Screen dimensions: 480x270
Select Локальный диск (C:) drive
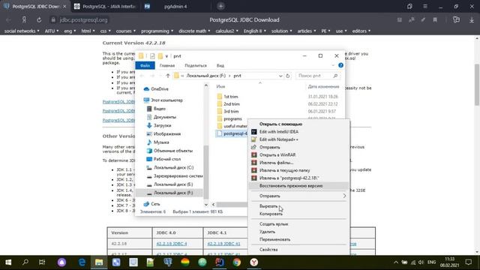(173, 167)
